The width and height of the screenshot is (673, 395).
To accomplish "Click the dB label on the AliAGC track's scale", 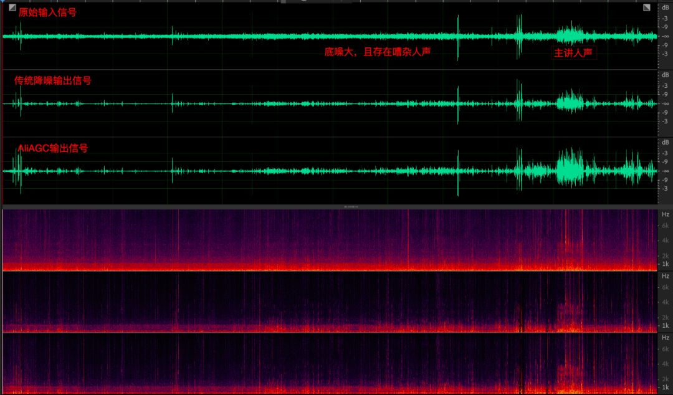I will coord(664,143).
